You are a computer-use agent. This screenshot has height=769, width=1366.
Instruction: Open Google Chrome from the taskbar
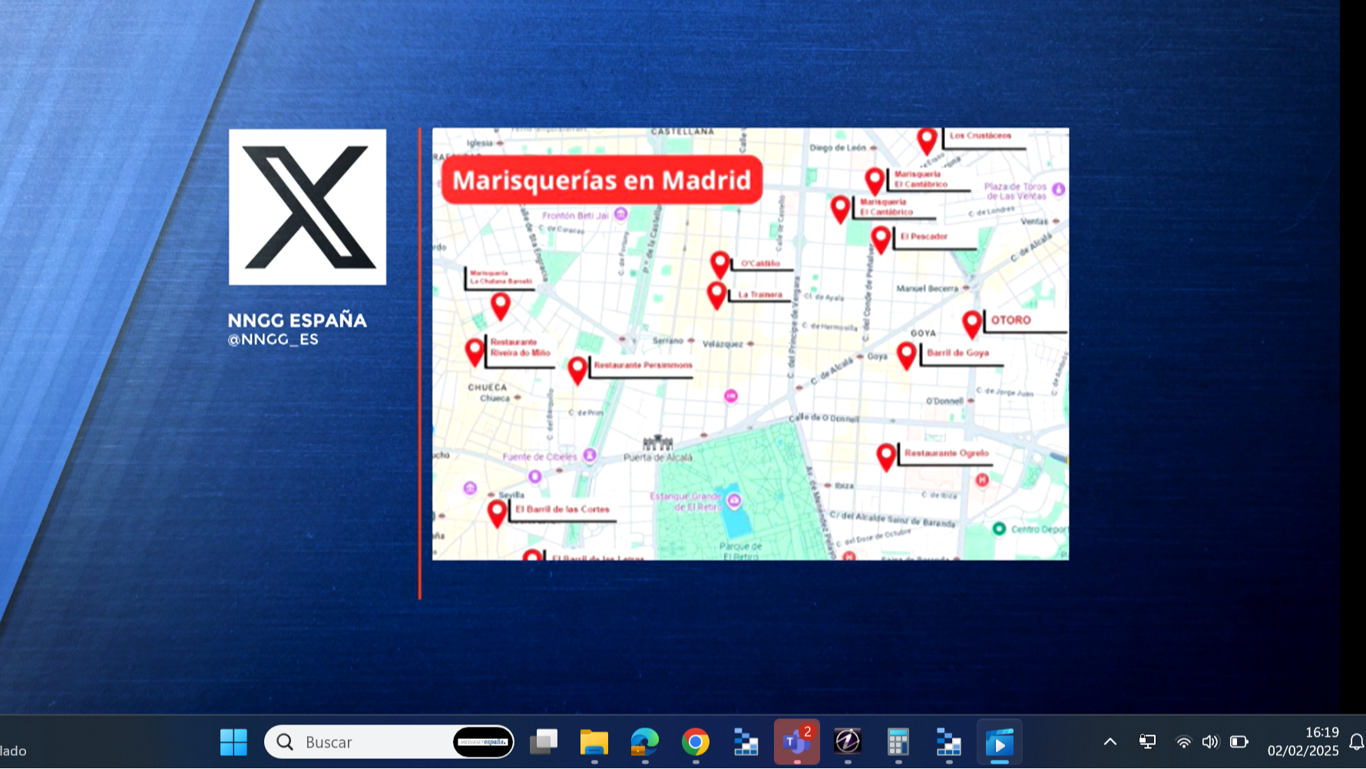[x=695, y=742]
